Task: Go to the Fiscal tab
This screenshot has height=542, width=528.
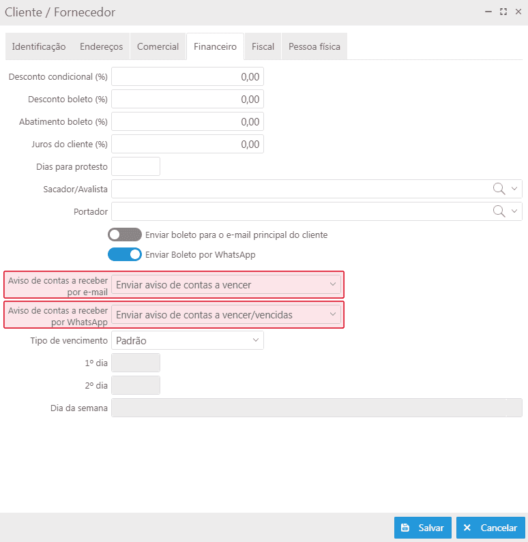Action: click(x=263, y=46)
